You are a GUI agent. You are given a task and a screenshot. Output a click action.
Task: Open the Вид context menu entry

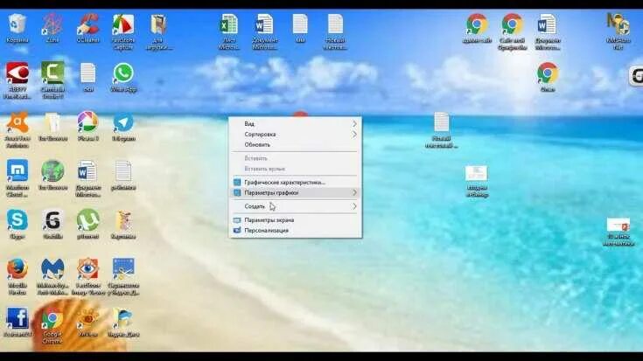[x=296, y=123]
